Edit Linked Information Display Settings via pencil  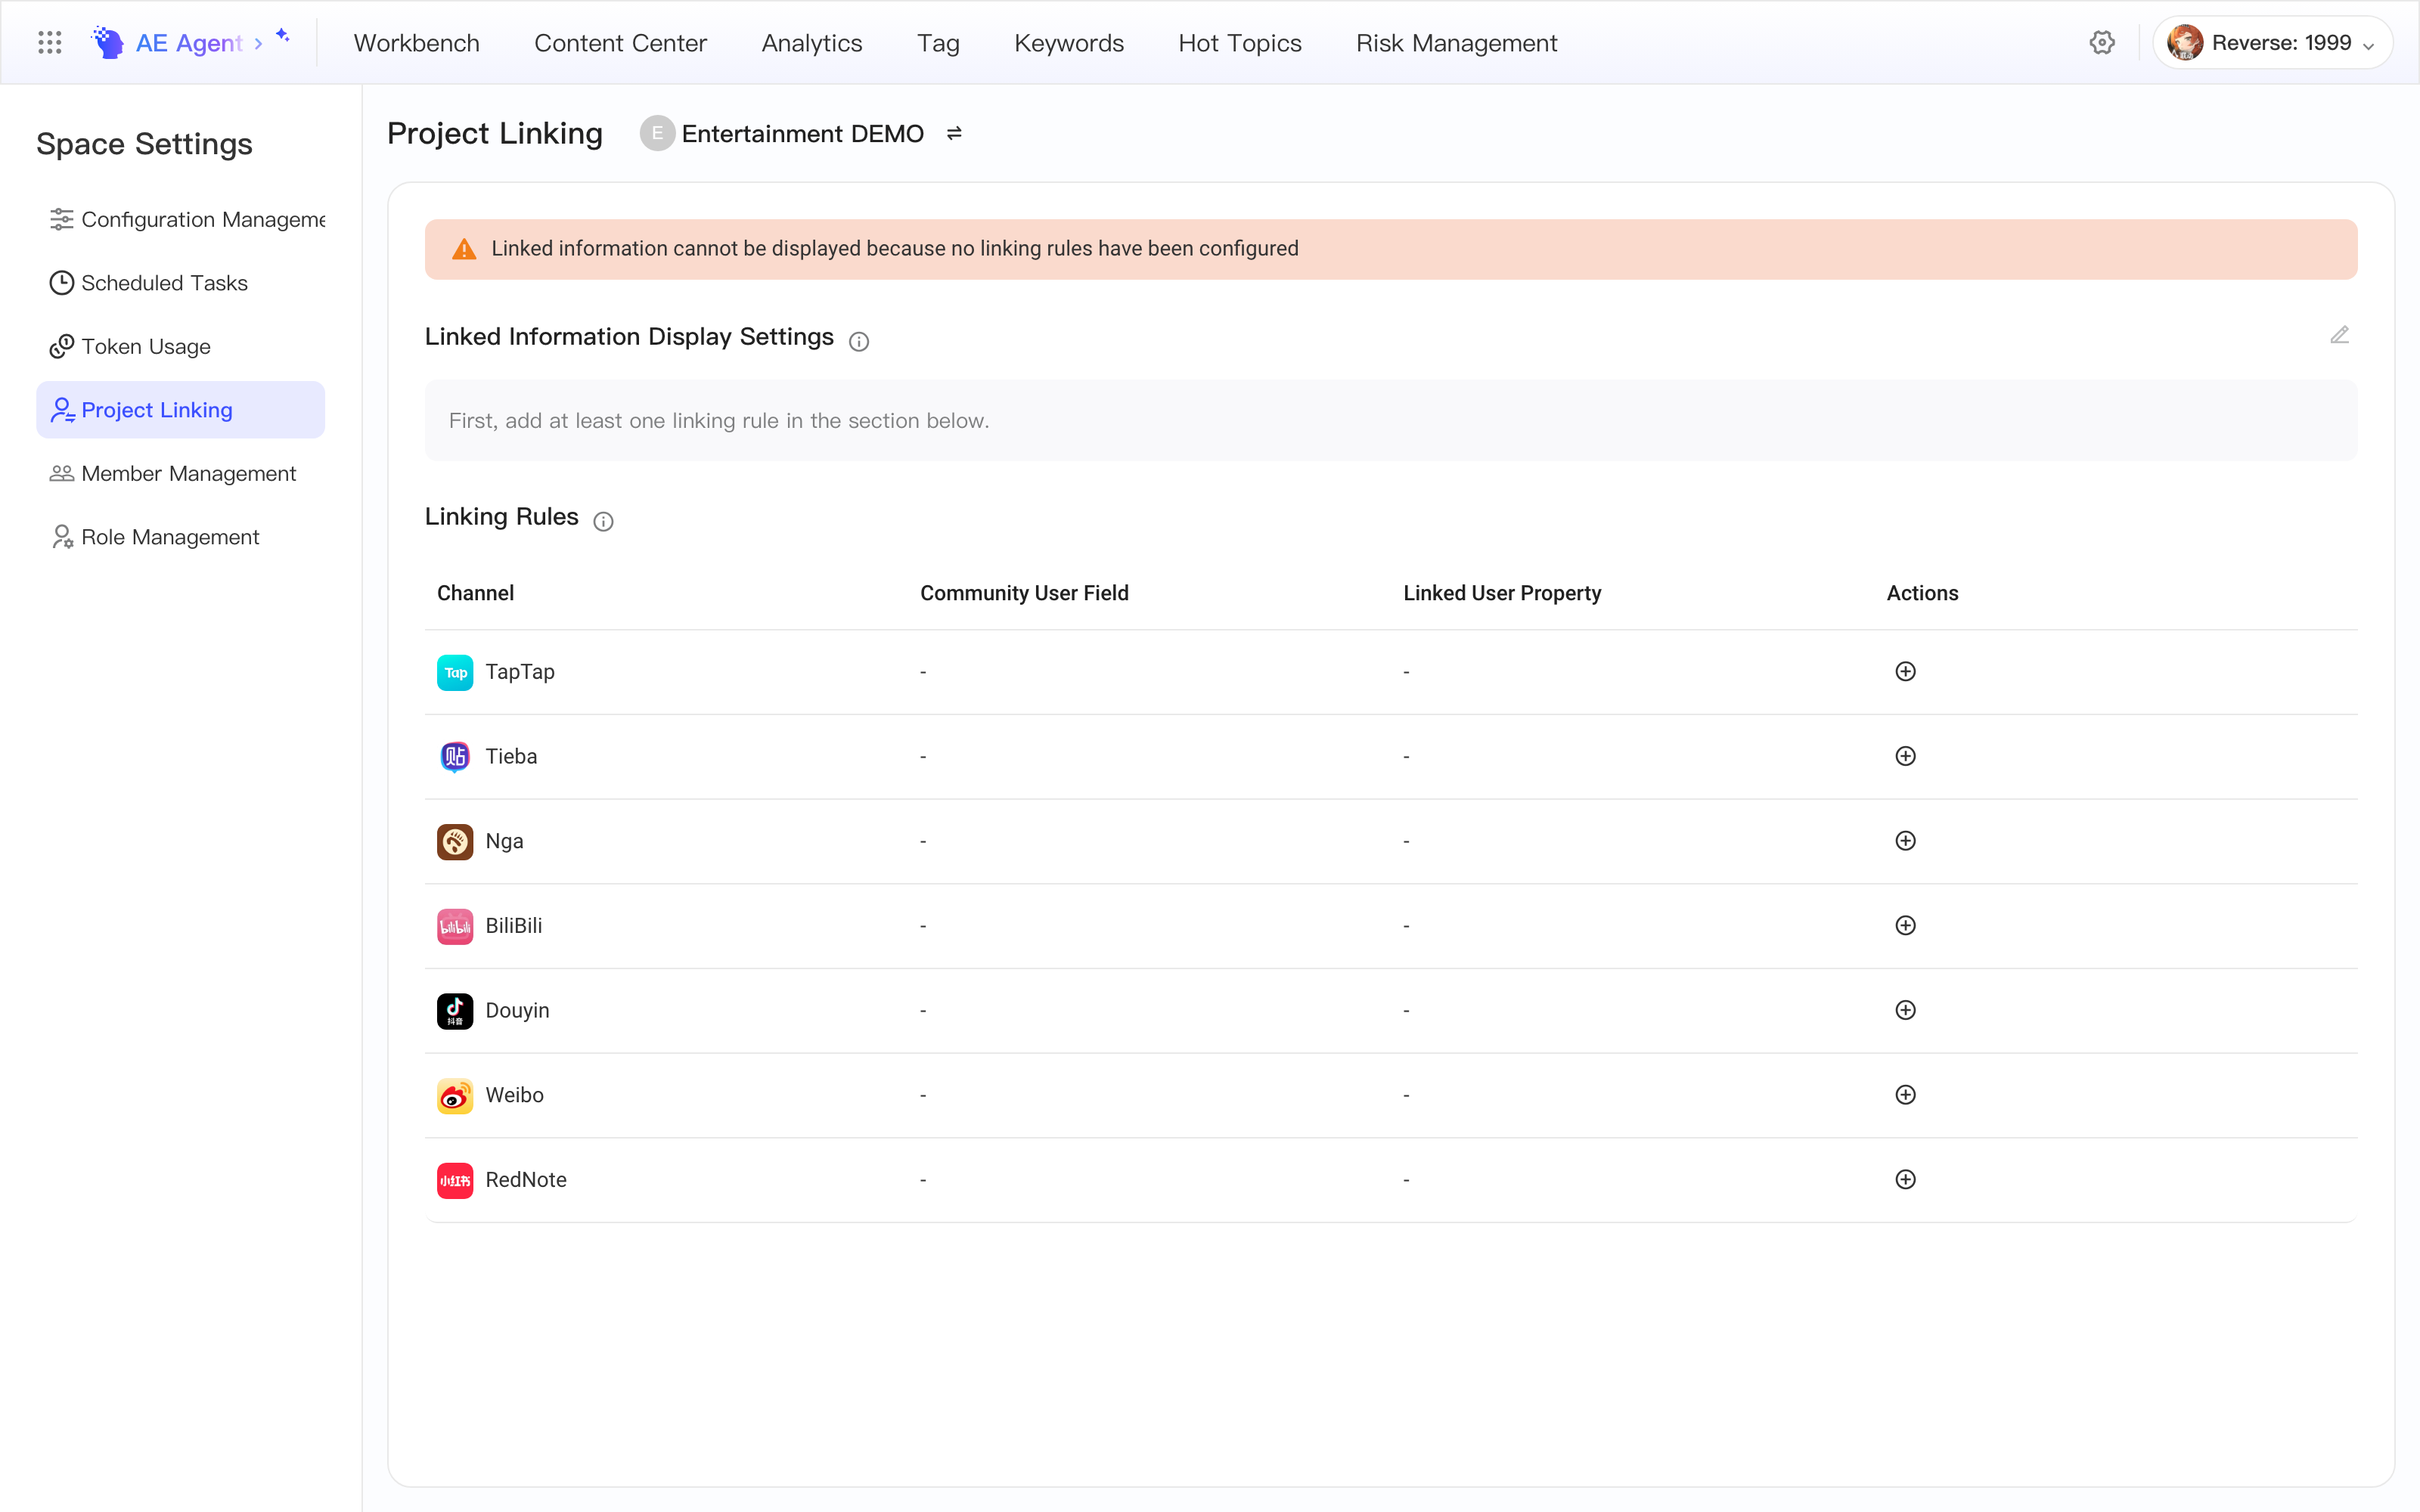coord(2339,335)
